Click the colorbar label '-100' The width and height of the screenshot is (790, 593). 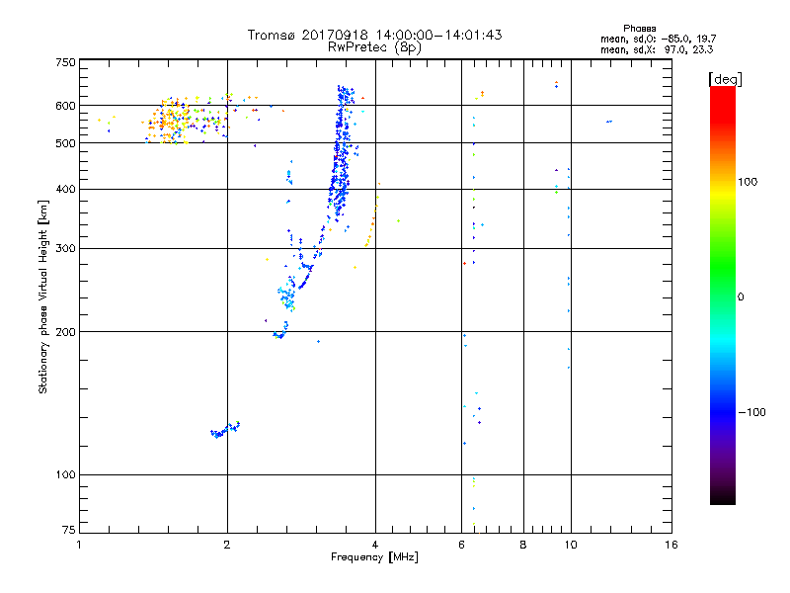tap(751, 412)
